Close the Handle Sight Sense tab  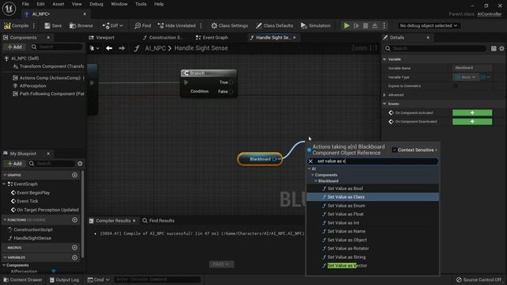(294, 37)
